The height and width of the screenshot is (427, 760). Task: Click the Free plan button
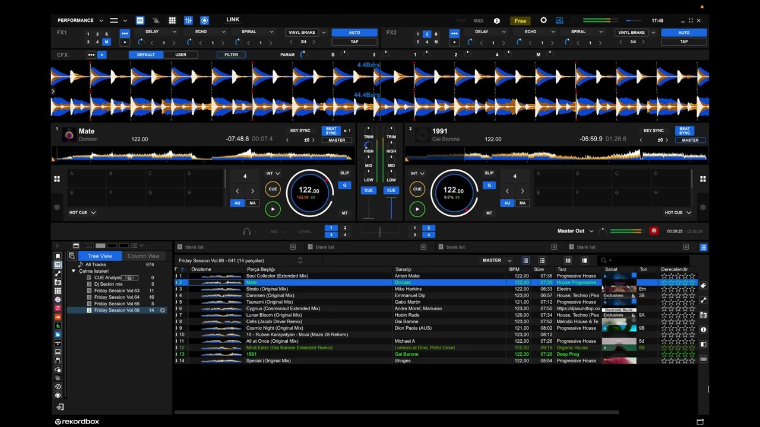pos(520,21)
